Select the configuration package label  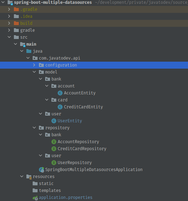coord(61,65)
